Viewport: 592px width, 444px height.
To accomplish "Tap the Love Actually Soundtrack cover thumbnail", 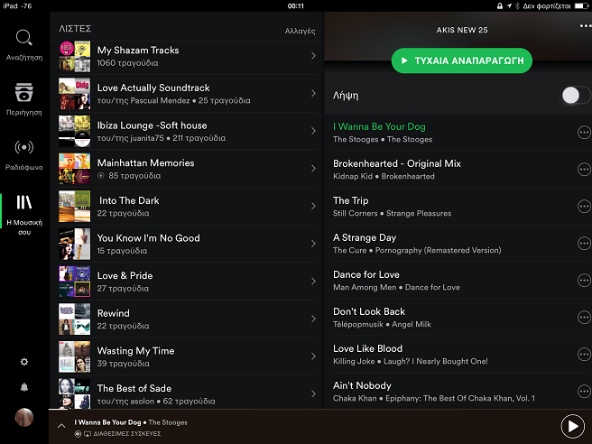I will point(74,93).
